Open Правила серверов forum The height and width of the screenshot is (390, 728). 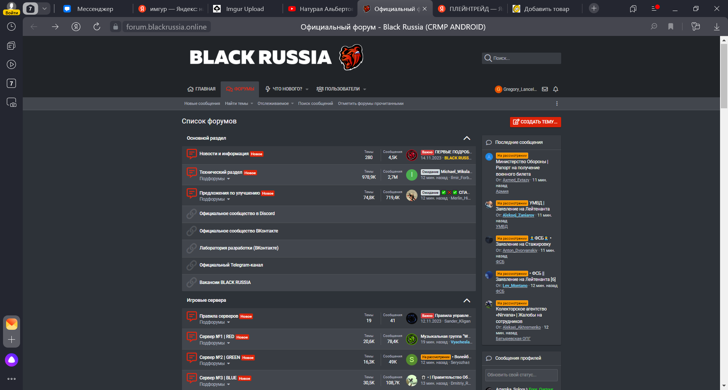click(x=219, y=316)
